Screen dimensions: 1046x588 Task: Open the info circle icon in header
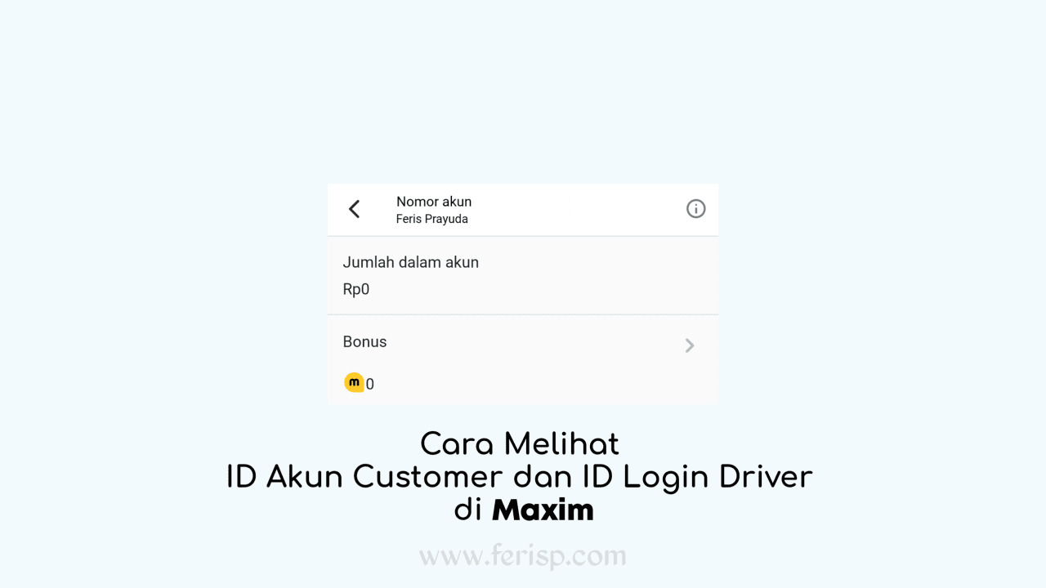point(695,209)
